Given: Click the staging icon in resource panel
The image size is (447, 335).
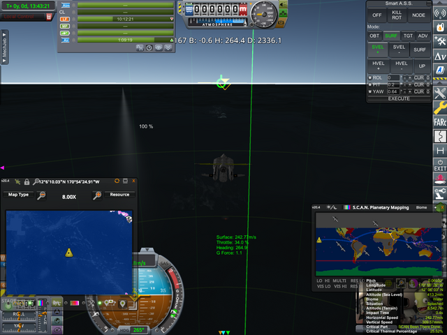Looking at the screenshot, I should [140, 48].
